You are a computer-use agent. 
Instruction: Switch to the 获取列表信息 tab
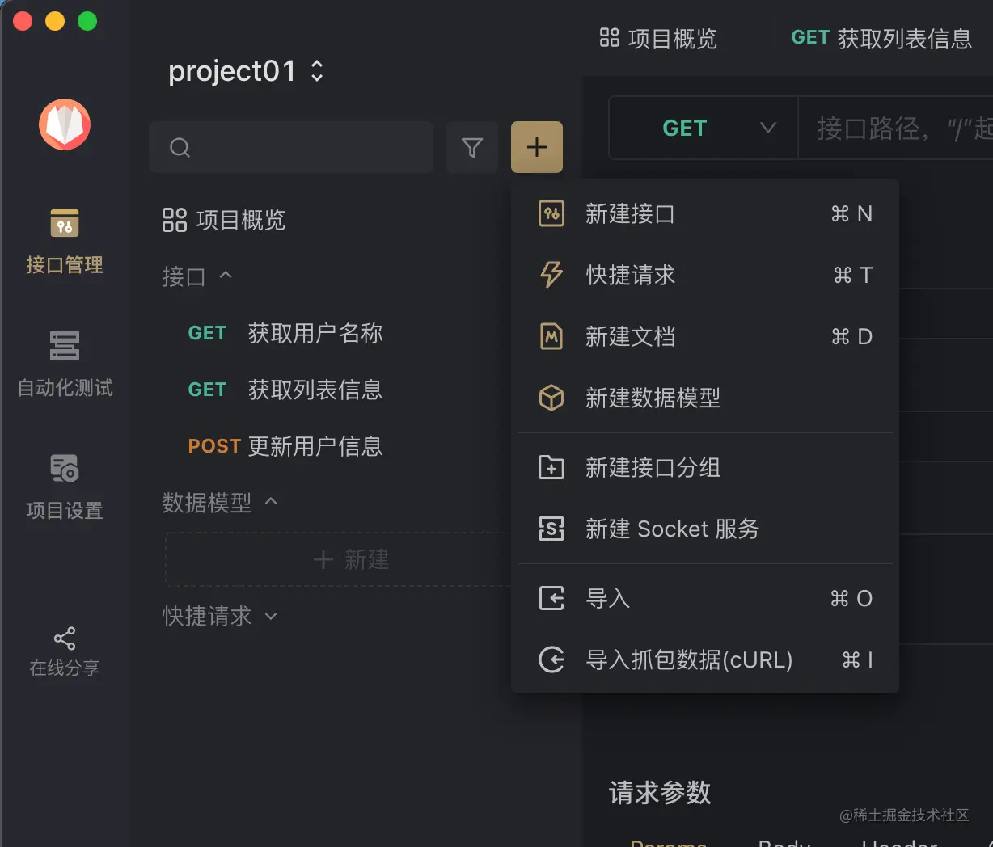pyautogui.click(x=881, y=37)
